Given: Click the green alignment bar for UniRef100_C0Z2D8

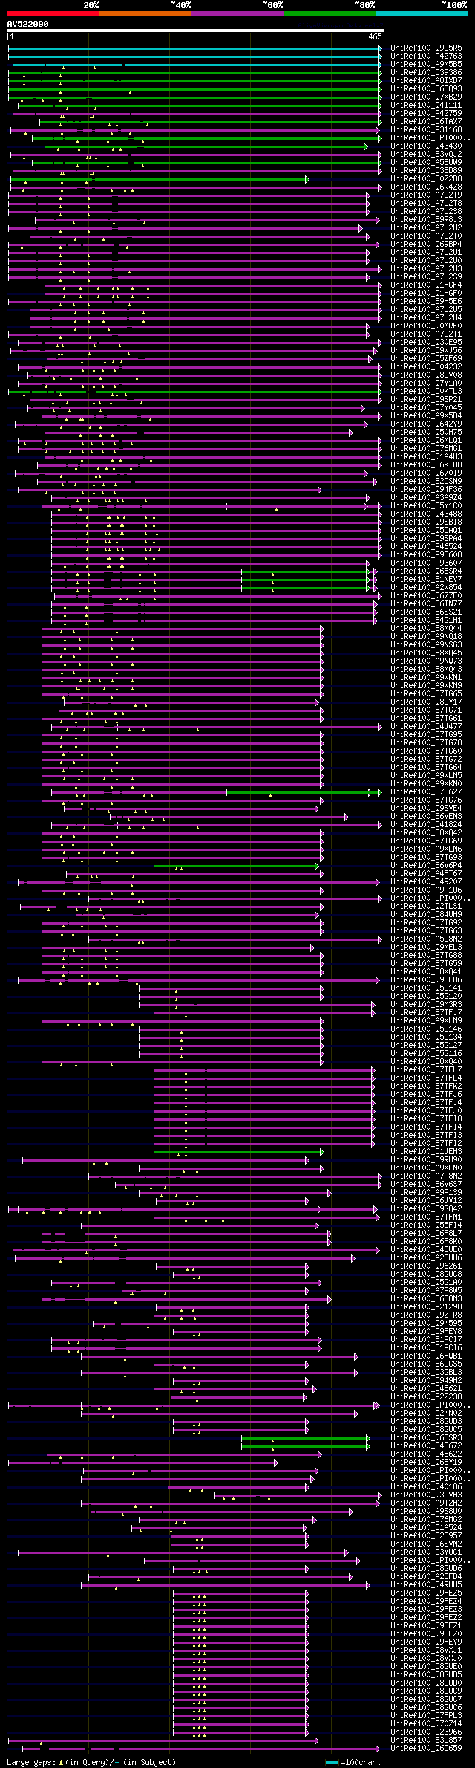Looking at the screenshot, I should click(x=159, y=178).
